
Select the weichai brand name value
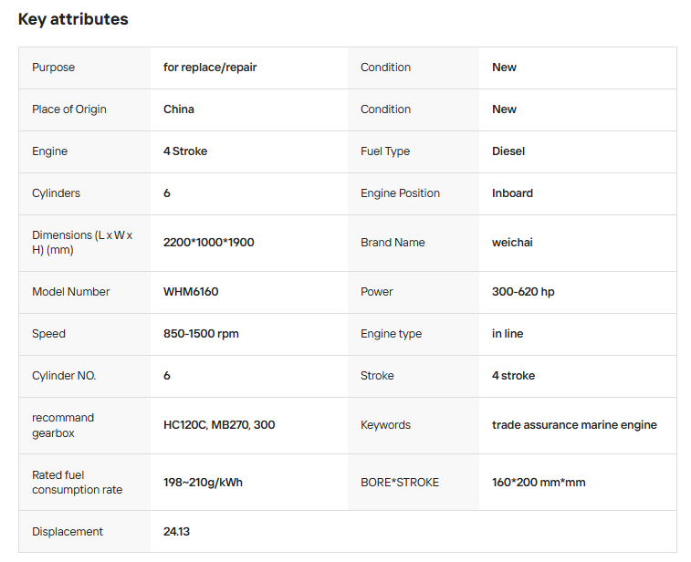[512, 243]
